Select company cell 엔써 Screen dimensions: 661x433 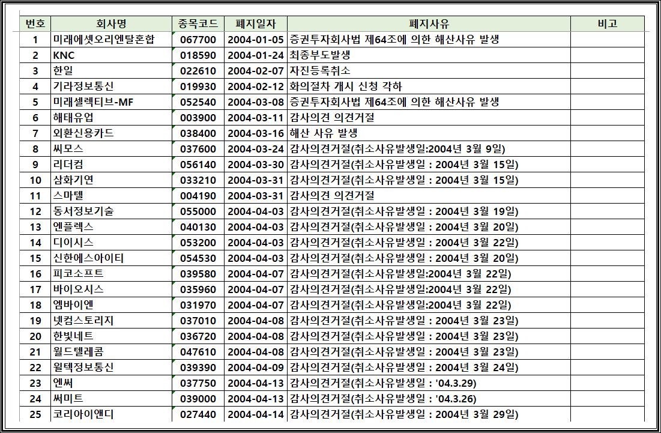[111, 383]
